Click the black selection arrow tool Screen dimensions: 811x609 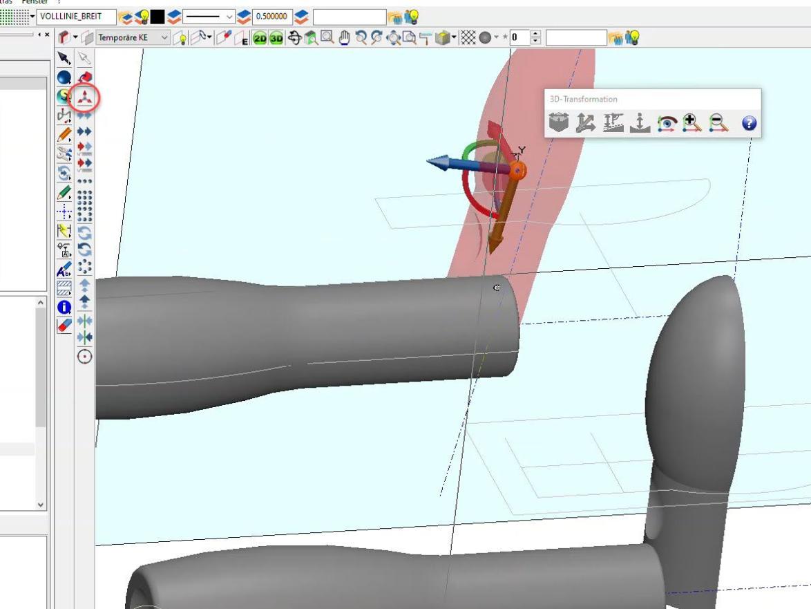pos(64,58)
